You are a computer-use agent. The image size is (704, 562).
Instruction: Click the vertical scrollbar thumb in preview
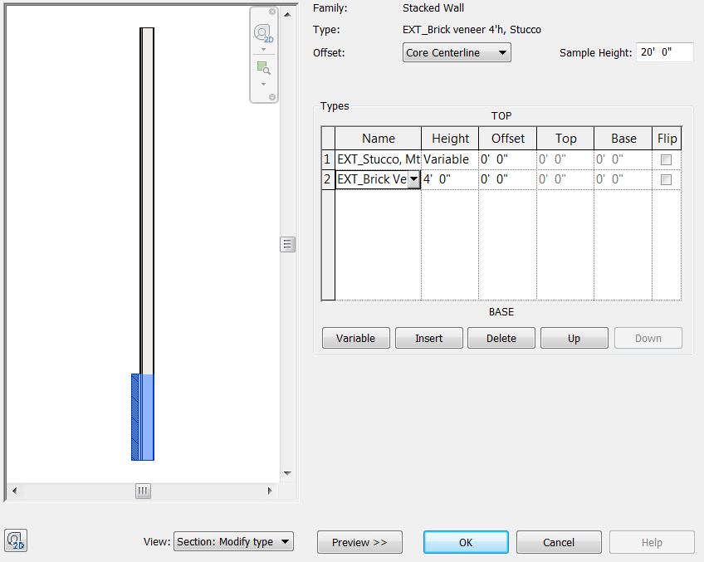[288, 245]
